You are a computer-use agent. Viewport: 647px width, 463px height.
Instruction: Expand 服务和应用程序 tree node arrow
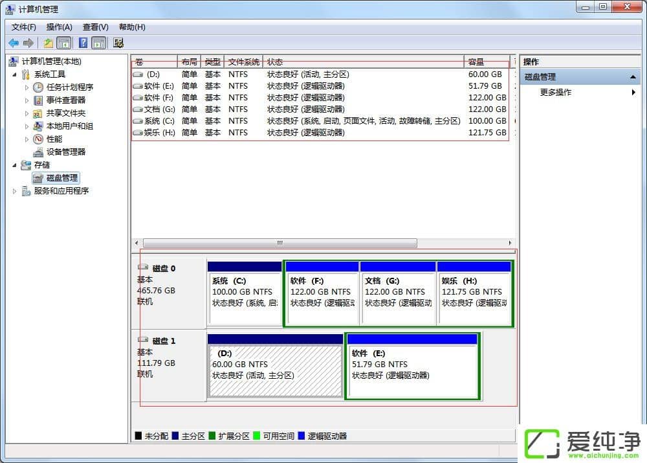point(15,191)
